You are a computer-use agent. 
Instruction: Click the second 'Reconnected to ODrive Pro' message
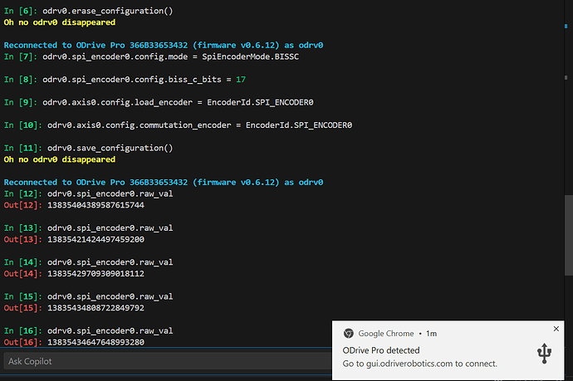(x=164, y=183)
